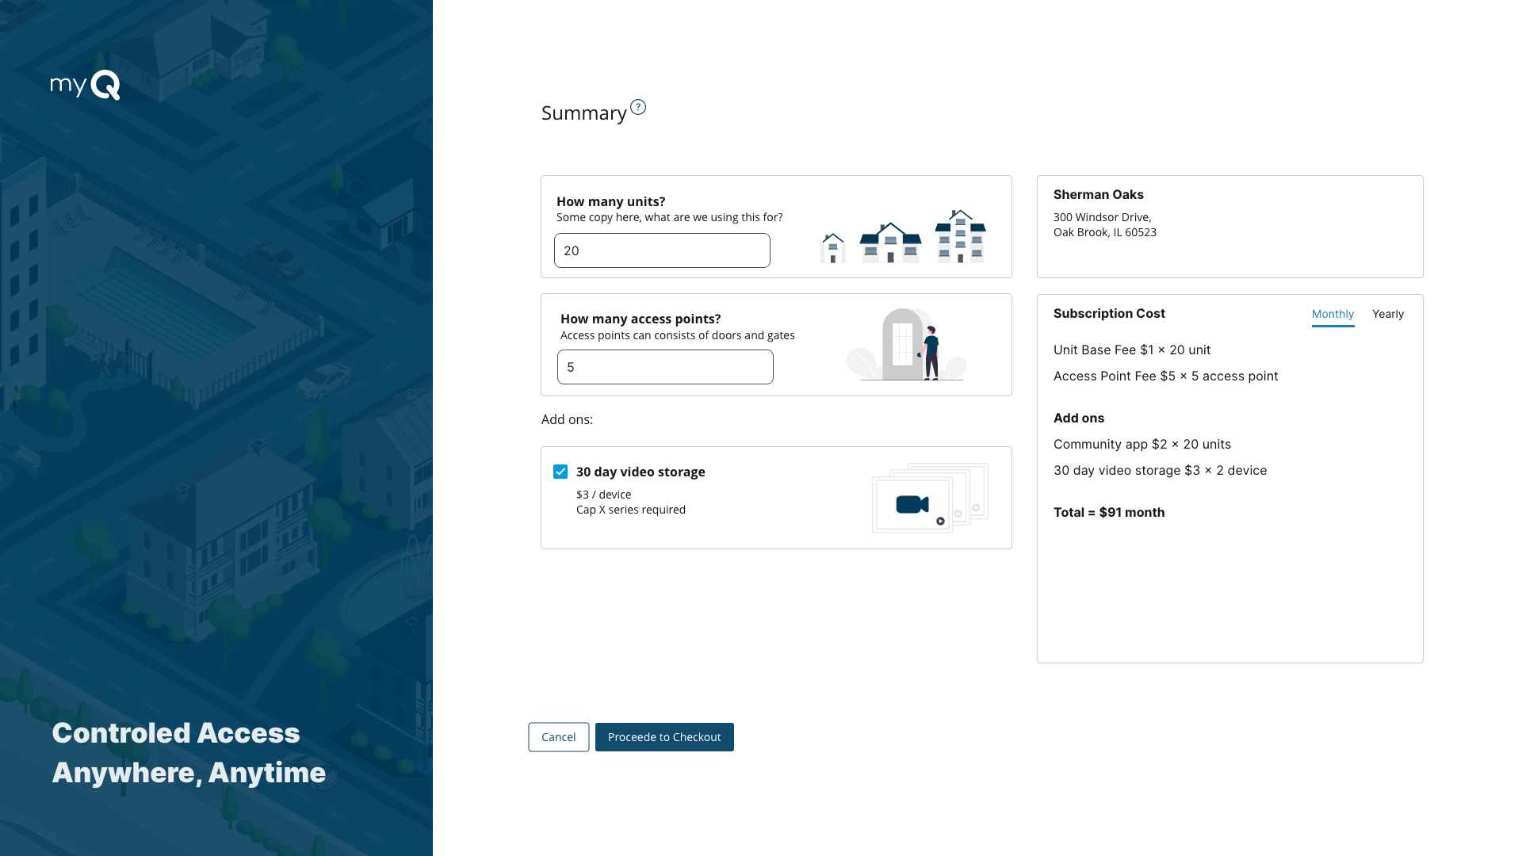Click the small single house icon
1522x856 pixels.
tap(832, 248)
